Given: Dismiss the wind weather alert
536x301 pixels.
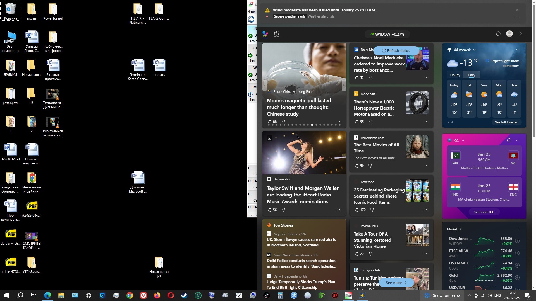Looking at the screenshot, I should coord(517,10).
